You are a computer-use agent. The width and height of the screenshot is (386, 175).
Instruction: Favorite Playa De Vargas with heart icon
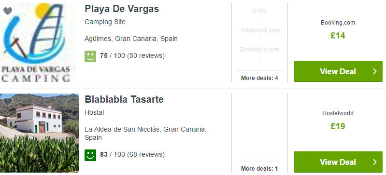(8, 11)
